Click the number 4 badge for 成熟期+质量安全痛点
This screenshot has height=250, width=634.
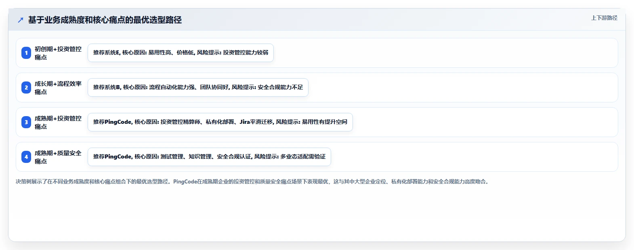[26, 157]
